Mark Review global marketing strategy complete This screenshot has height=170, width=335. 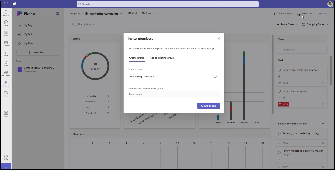(x=279, y=133)
